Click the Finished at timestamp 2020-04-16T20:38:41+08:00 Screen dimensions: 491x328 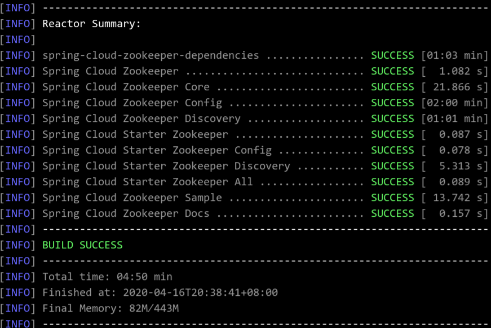pos(201,292)
